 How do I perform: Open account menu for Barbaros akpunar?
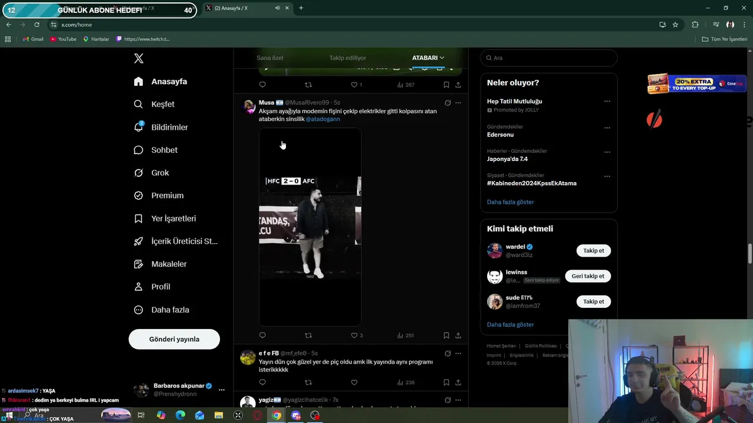[x=222, y=390]
